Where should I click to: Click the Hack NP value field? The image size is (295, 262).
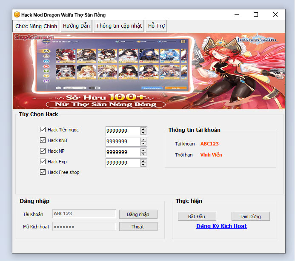point(123,152)
